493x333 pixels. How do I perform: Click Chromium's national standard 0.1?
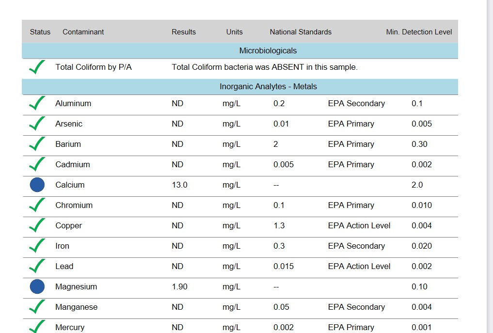[x=279, y=206]
